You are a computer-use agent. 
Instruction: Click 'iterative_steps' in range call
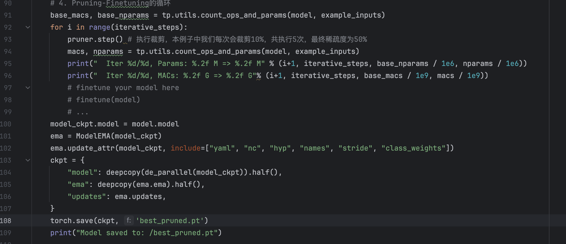pos(147,27)
